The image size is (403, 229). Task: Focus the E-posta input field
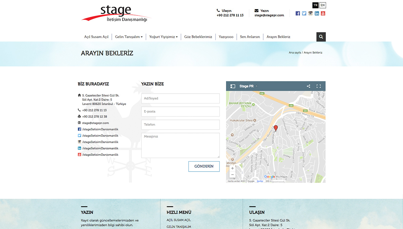180,111
